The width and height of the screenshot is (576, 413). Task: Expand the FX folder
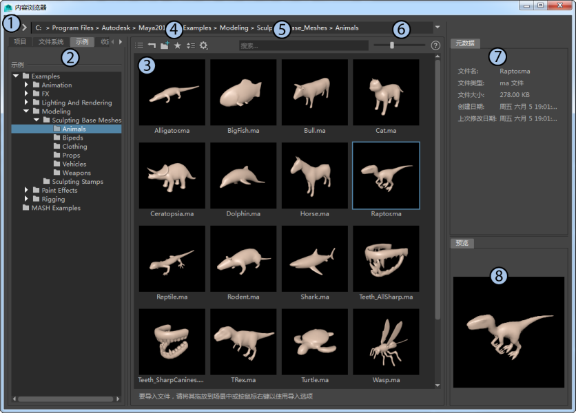coord(26,94)
